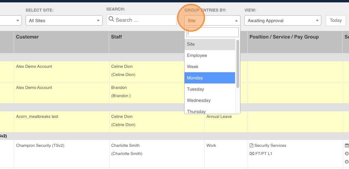The height and width of the screenshot is (169, 349).
Task: Expand the partially visible dropdown at far left
Action: [x=18, y=21]
